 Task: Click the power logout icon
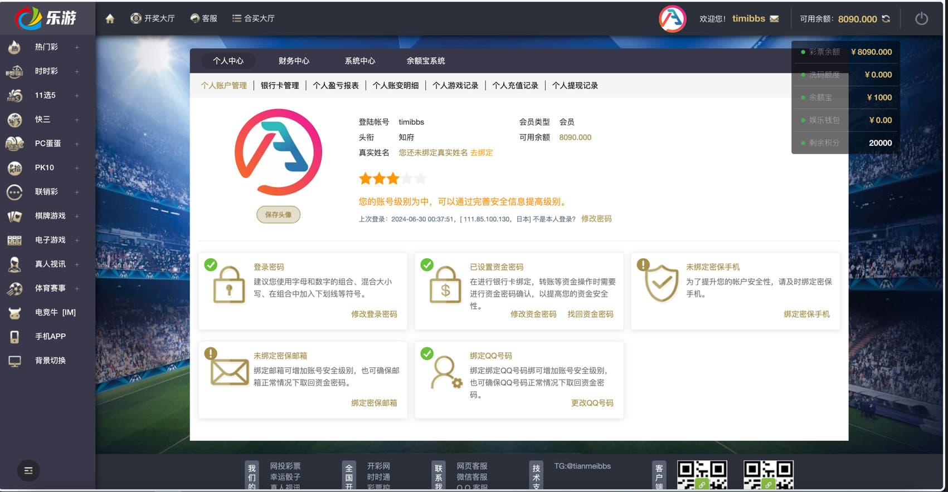921,19
